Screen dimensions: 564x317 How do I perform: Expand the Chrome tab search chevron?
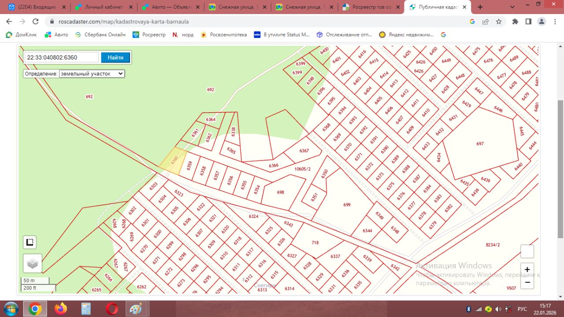click(512, 7)
